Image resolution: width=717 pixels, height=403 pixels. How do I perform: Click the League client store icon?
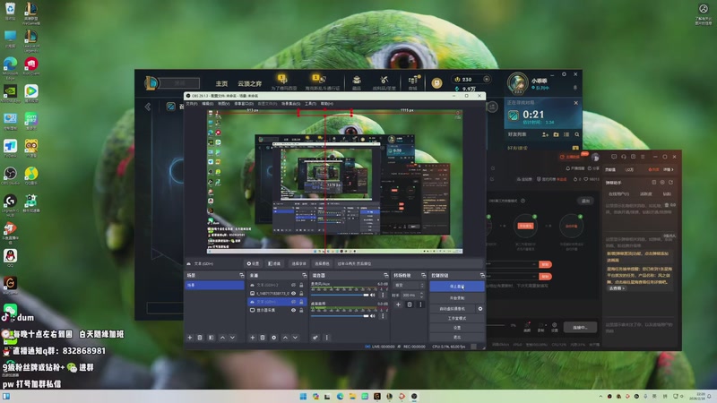[x=412, y=81]
